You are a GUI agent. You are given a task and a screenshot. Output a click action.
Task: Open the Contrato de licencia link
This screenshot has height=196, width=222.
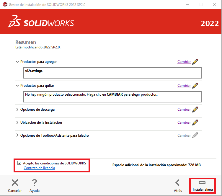tap(39, 168)
